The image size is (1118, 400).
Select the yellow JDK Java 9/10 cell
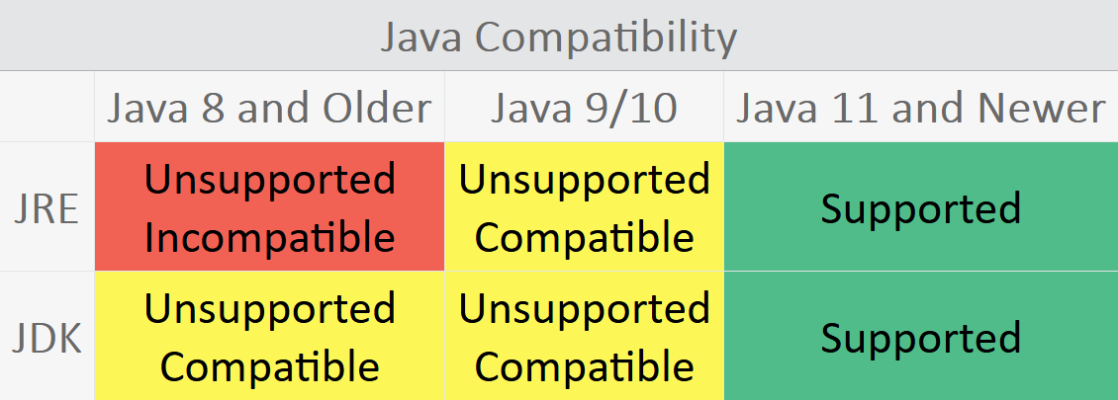tap(584, 338)
